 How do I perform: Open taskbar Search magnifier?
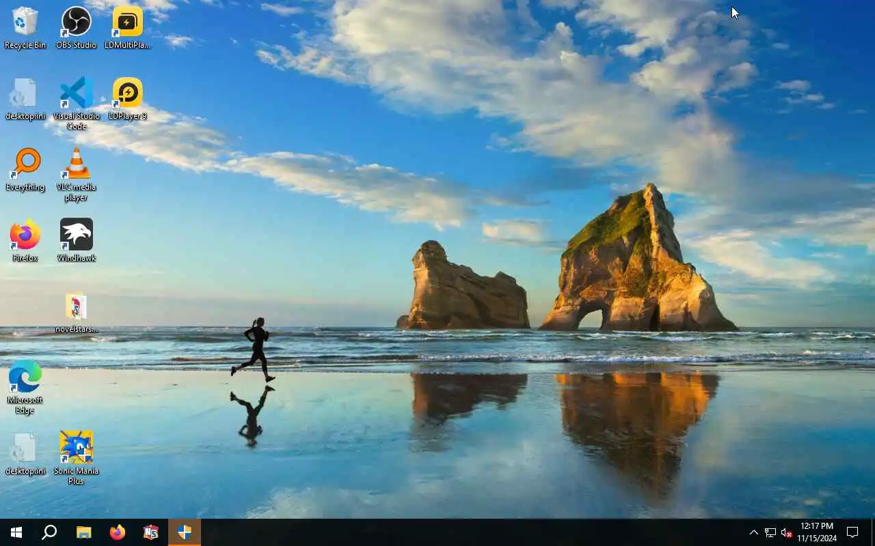pyautogui.click(x=49, y=532)
